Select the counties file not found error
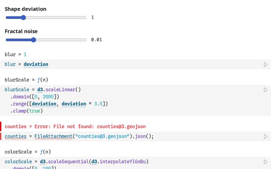This screenshot has width=271, height=169. coord(76,126)
